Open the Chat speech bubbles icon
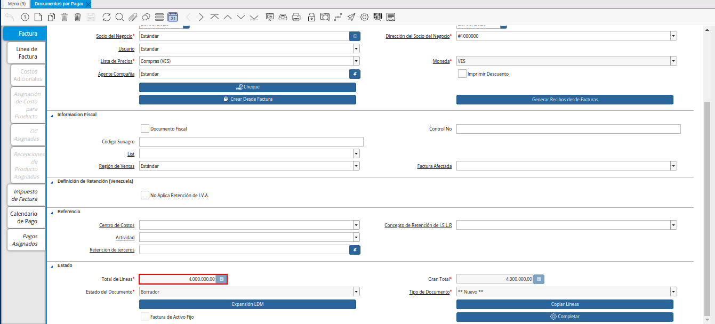715x324 pixels. pyautogui.click(x=146, y=17)
